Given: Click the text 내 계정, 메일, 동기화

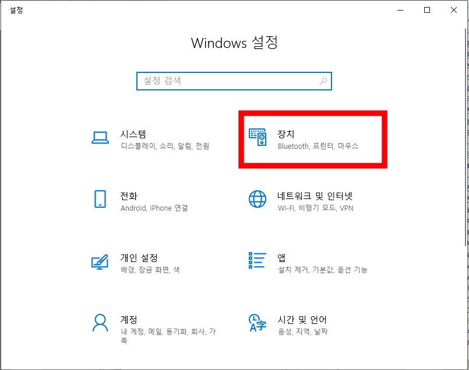Looking at the screenshot, I should coord(154,331).
